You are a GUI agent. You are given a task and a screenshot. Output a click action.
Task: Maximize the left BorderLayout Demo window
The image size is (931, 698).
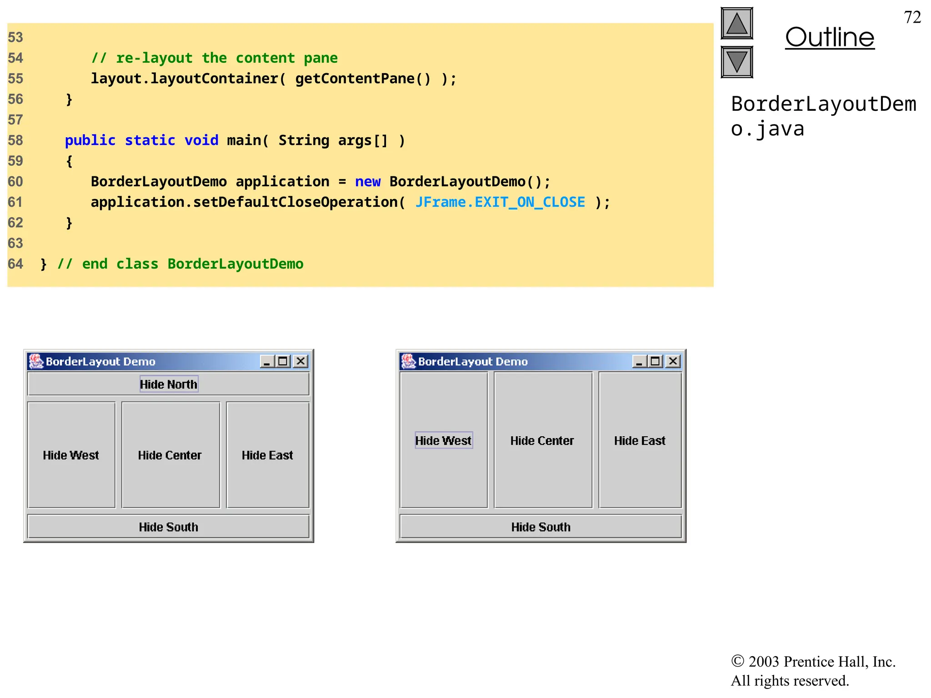[283, 361]
